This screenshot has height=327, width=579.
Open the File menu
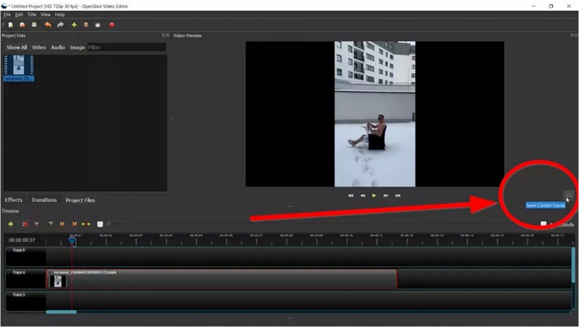(x=7, y=15)
